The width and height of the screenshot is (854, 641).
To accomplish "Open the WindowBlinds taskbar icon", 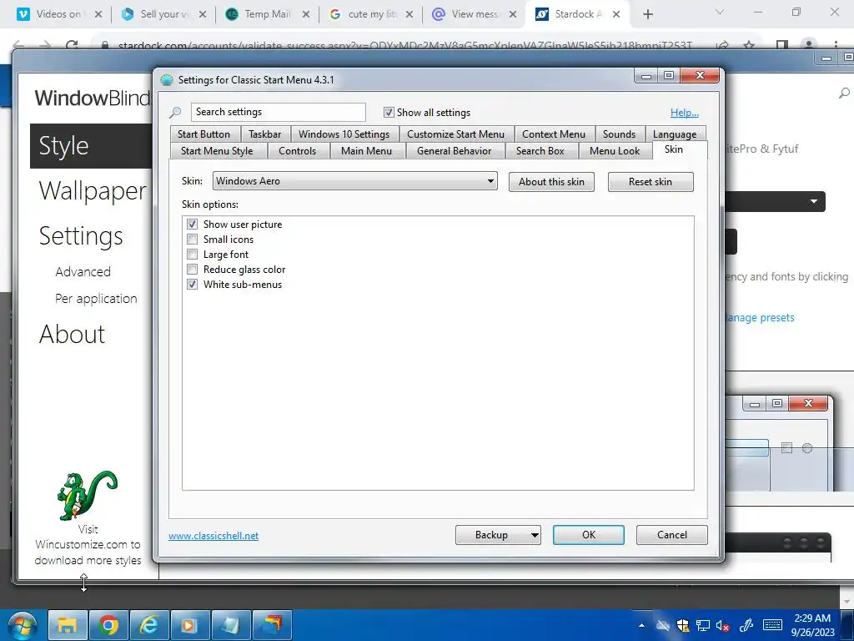I will click(x=230, y=625).
